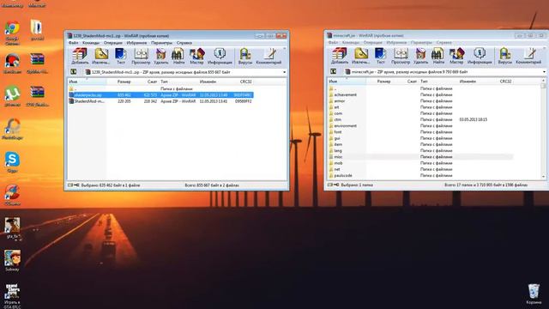Click scrollbar down arrow in minecraft.jar list
The image size is (549, 309).
coord(543,177)
